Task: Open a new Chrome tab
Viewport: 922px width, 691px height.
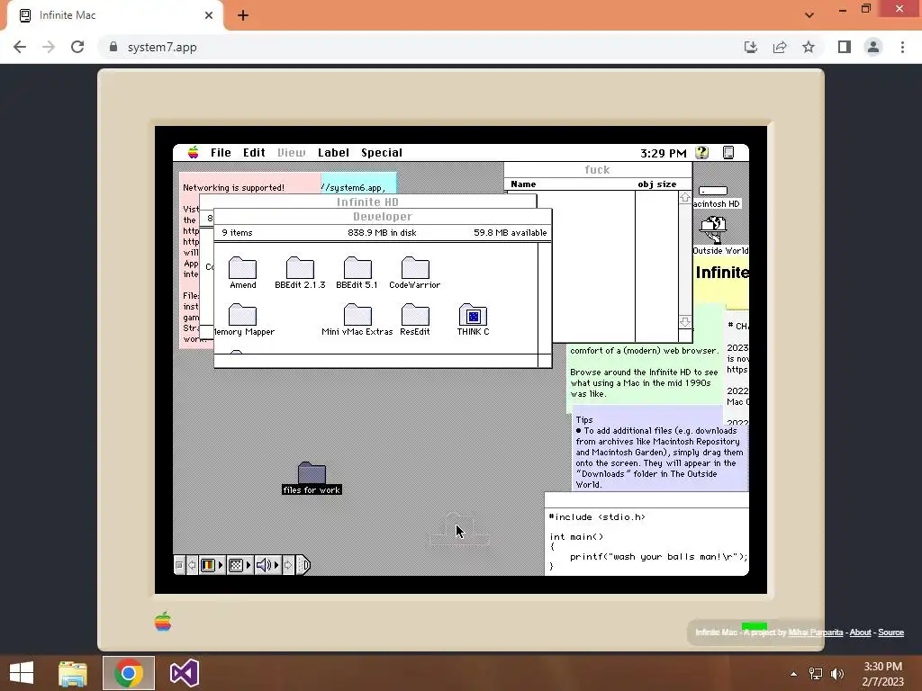Action: point(243,15)
